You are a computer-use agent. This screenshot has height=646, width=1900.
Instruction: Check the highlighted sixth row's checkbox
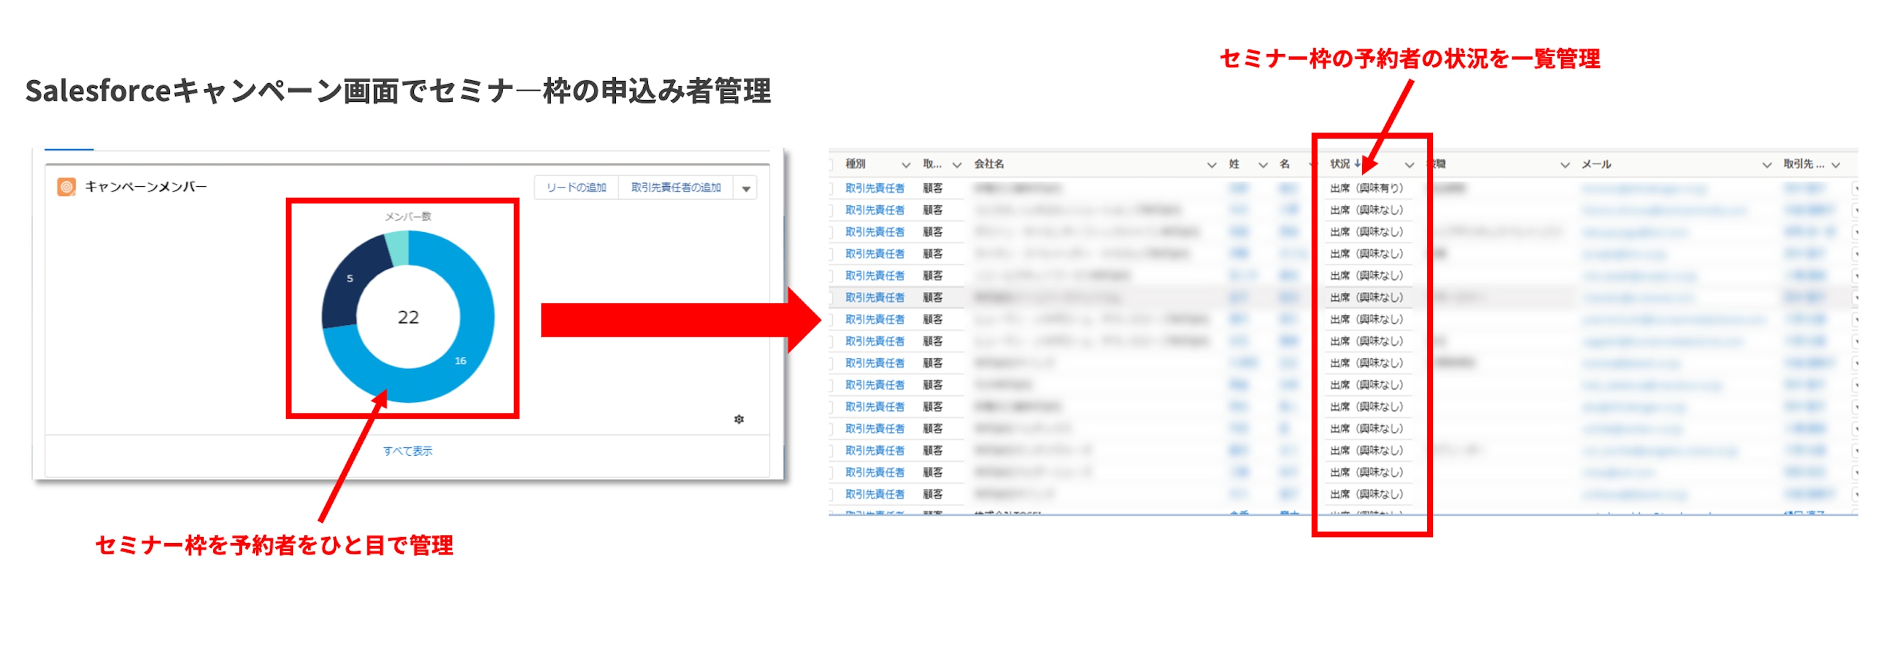[831, 297]
